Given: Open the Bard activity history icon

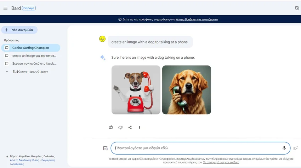Looking at the screenshot, I should (297, 8).
